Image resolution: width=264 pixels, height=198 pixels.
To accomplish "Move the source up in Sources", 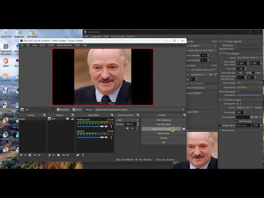I will point(63,155).
